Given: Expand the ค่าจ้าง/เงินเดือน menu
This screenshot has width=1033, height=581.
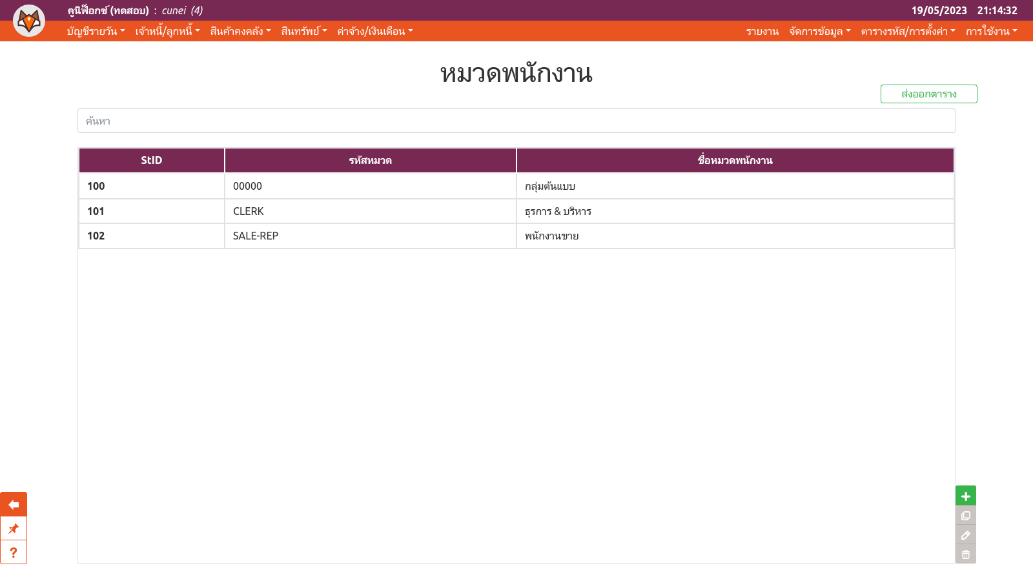Looking at the screenshot, I should pos(374,31).
